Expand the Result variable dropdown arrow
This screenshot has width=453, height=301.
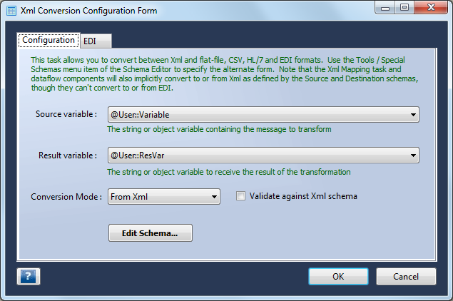tap(413, 155)
